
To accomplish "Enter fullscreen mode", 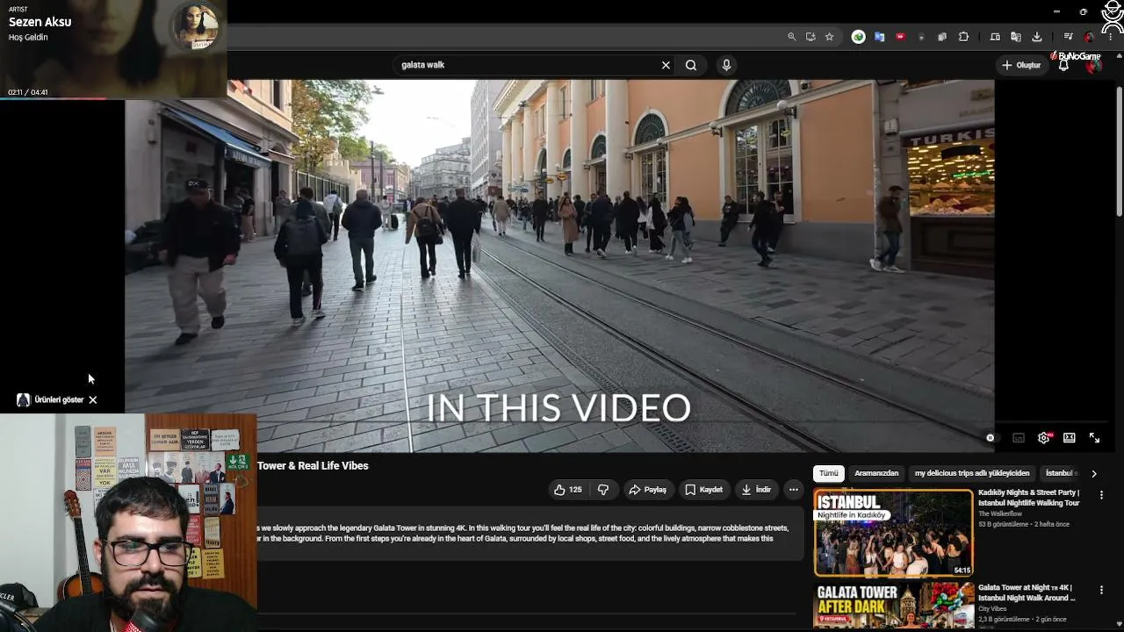I will [x=1095, y=438].
